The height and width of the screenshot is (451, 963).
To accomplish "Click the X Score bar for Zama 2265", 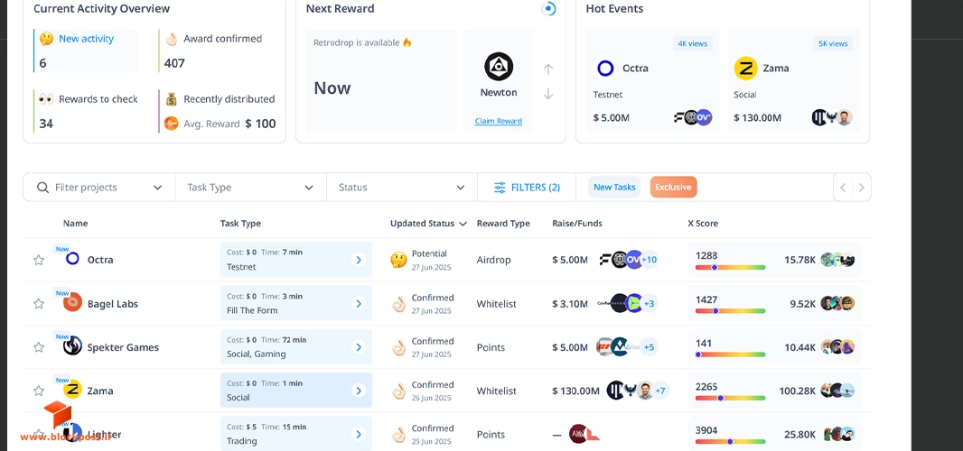I will [x=730, y=398].
